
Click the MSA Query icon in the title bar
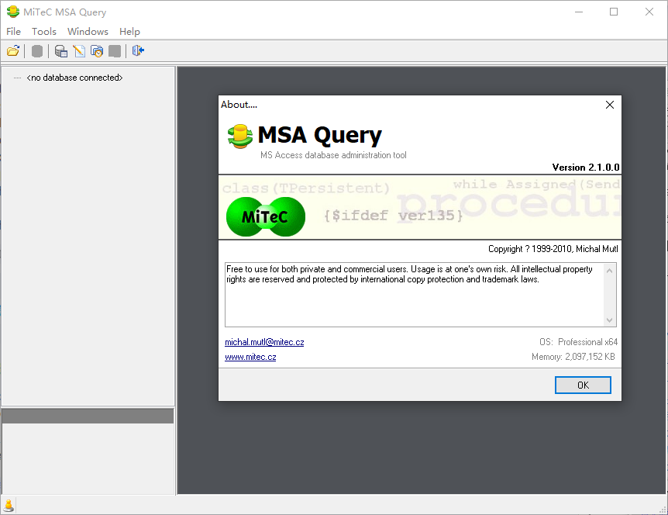coord(12,12)
